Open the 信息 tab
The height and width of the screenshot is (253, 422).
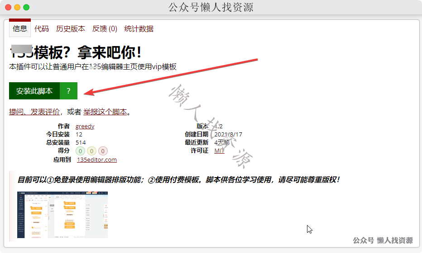pos(20,28)
